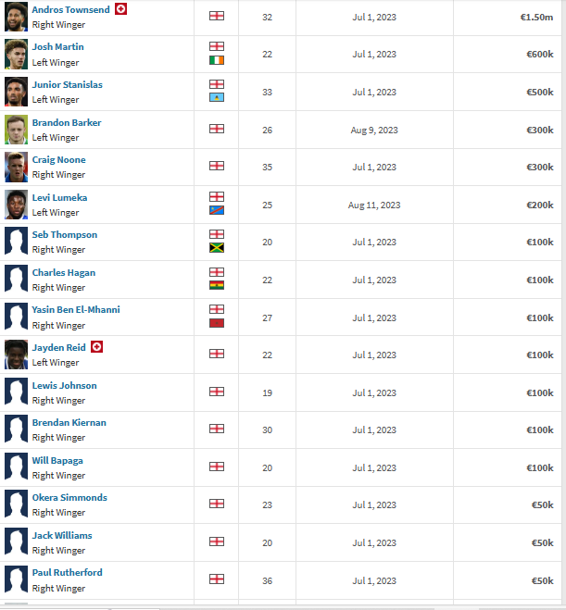Open Junior Stanislas player profile
Viewport: 566px width, 610px height.
[x=67, y=85]
